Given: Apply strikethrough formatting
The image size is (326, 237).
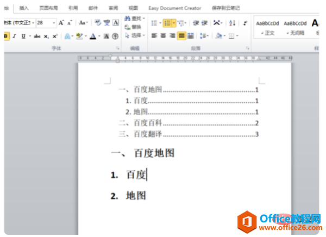Looking at the screenshot, I should point(37,36).
